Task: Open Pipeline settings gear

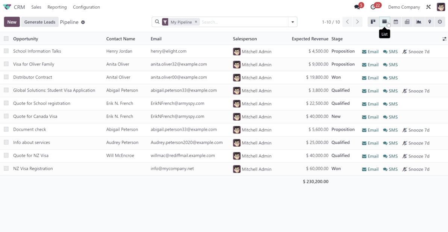Action: tap(83, 22)
